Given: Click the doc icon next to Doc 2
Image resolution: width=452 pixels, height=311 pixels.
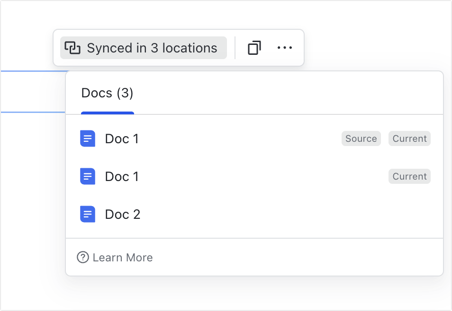Looking at the screenshot, I should pyautogui.click(x=88, y=214).
